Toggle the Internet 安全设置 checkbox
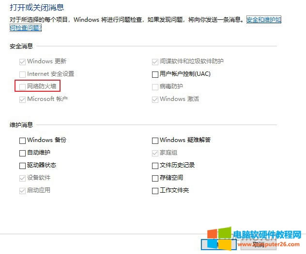This screenshot has width=306, height=254. [x=22, y=74]
